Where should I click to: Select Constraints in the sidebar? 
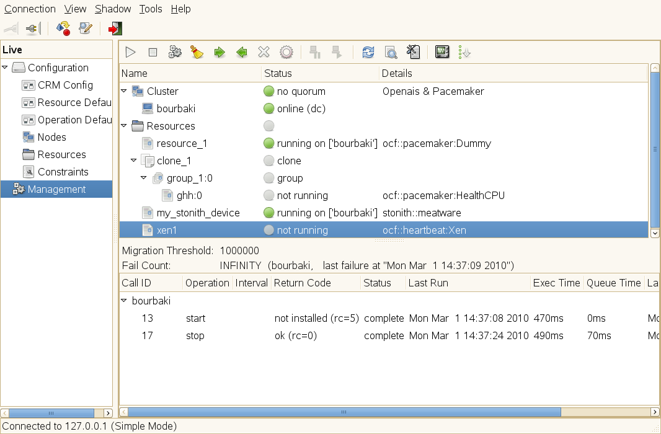(63, 172)
